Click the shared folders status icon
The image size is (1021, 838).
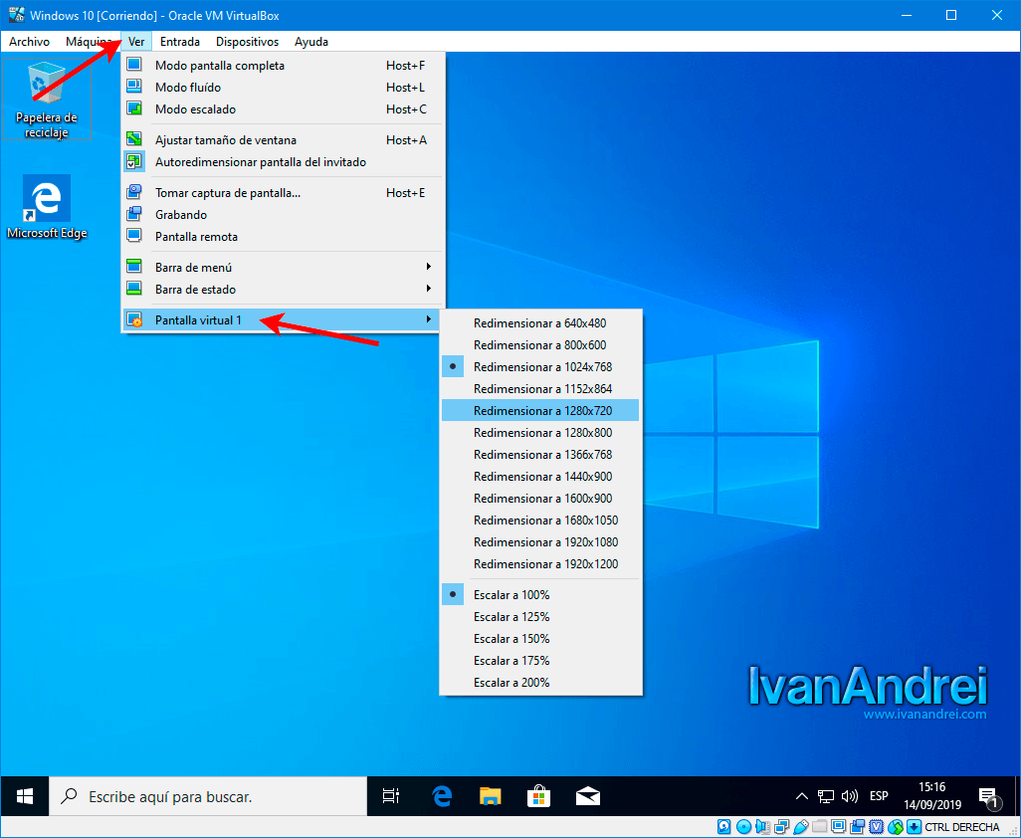pos(820,827)
